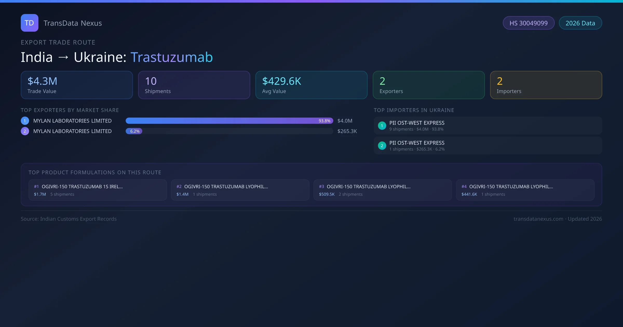Screen dimensions: 623x327
Task: Click the purple rank 2 exporter badge
Action: (25, 131)
